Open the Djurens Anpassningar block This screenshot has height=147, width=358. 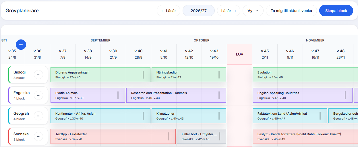(100, 75)
